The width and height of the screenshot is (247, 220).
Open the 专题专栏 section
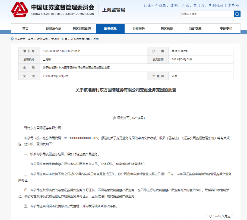point(226,28)
